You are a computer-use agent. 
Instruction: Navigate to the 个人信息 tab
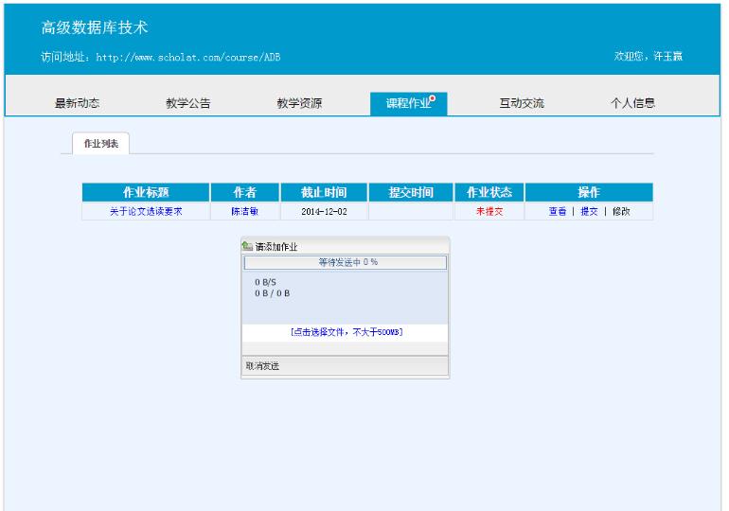[632, 103]
